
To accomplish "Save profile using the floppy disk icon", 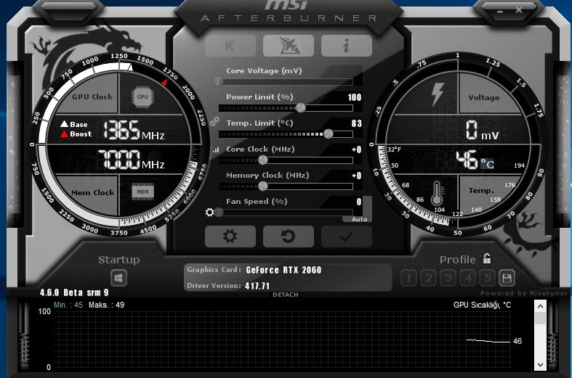I will [x=507, y=278].
